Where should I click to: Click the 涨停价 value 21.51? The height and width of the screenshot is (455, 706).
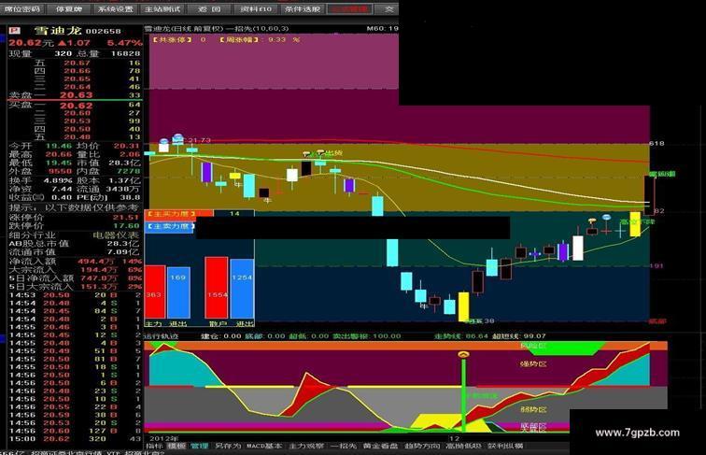(126, 217)
